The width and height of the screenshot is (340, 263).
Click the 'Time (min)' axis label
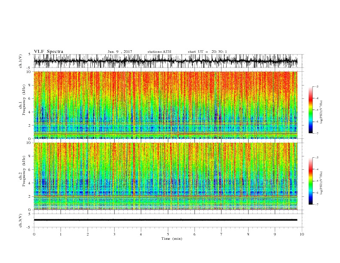(172, 239)
